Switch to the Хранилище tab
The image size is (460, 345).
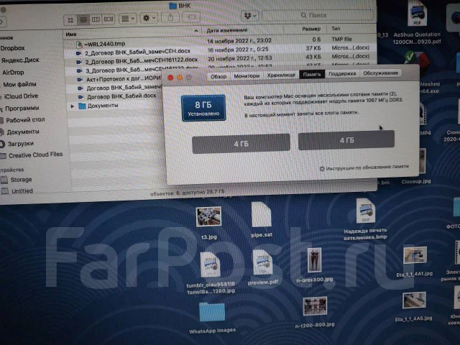pos(281,75)
